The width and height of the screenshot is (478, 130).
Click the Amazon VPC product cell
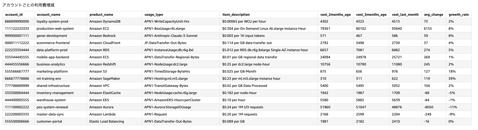[99, 86]
